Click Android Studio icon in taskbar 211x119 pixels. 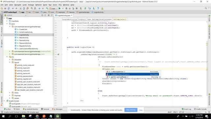(58, 116)
